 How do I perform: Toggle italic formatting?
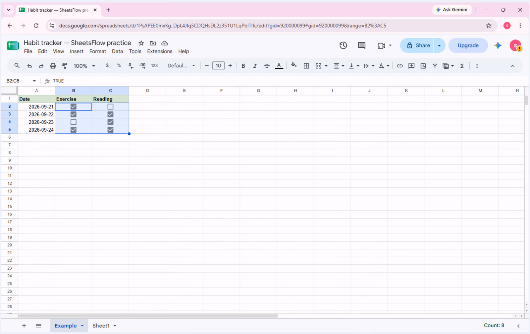pyautogui.click(x=255, y=66)
